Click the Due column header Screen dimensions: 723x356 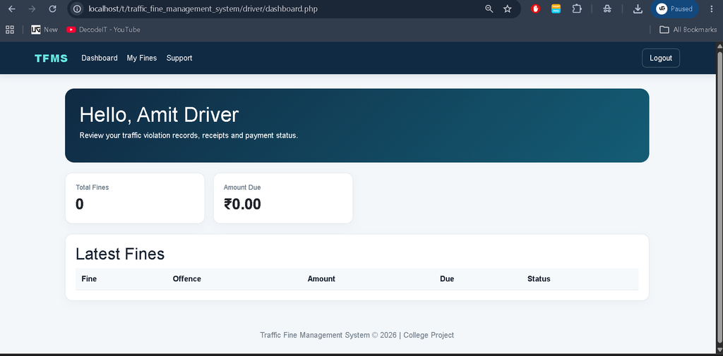[x=447, y=278]
